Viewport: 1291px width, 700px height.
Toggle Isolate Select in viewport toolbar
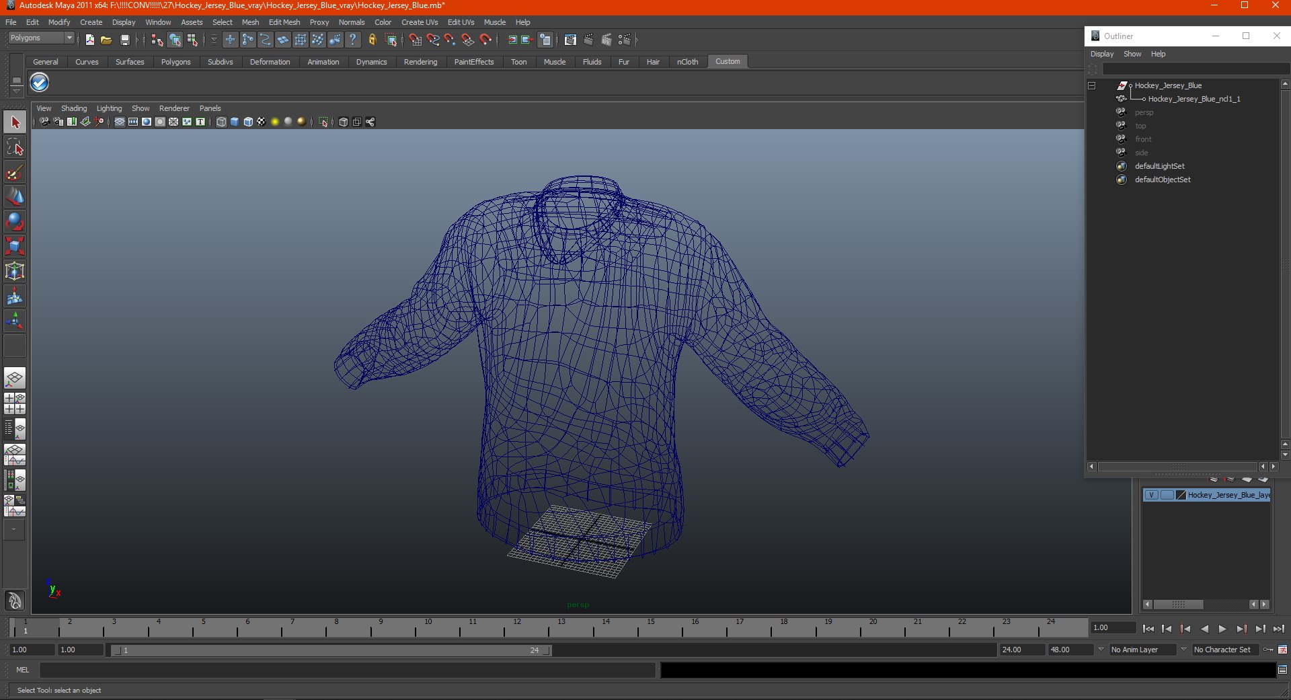coord(323,122)
